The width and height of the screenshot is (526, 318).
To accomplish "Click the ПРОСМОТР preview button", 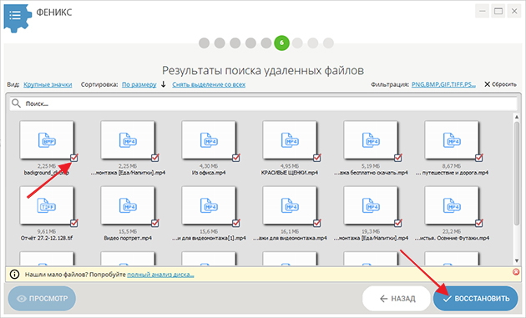I will pyautogui.click(x=42, y=299).
